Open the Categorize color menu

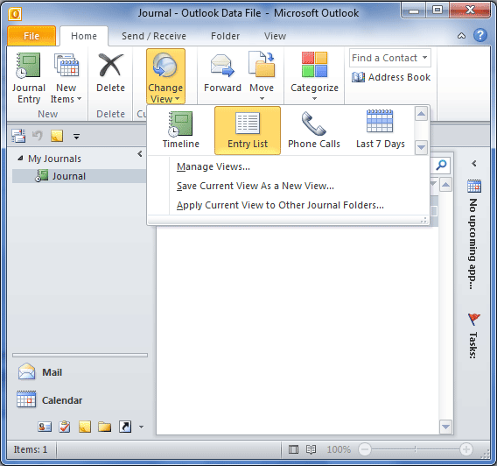click(x=314, y=76)
